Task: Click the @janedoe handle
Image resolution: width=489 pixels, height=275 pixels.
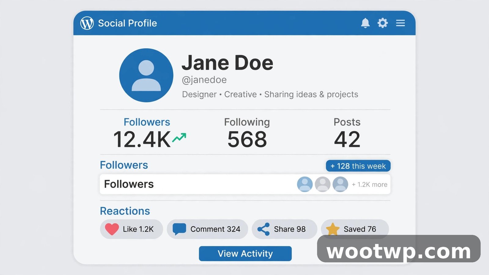Action: 204,80
